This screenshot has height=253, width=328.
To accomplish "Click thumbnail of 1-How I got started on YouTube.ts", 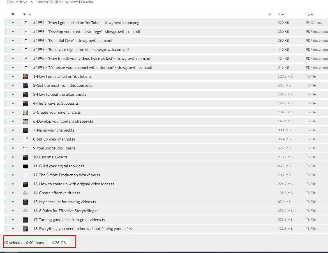I will (x=25, y=77).
